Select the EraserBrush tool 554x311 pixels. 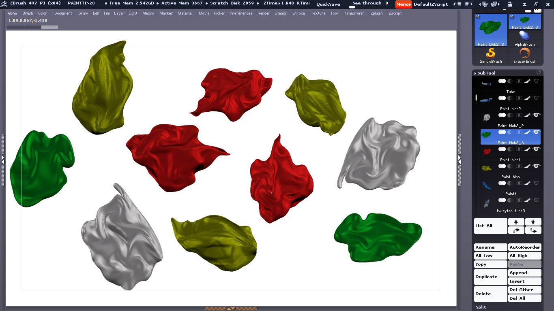point(525,55)
